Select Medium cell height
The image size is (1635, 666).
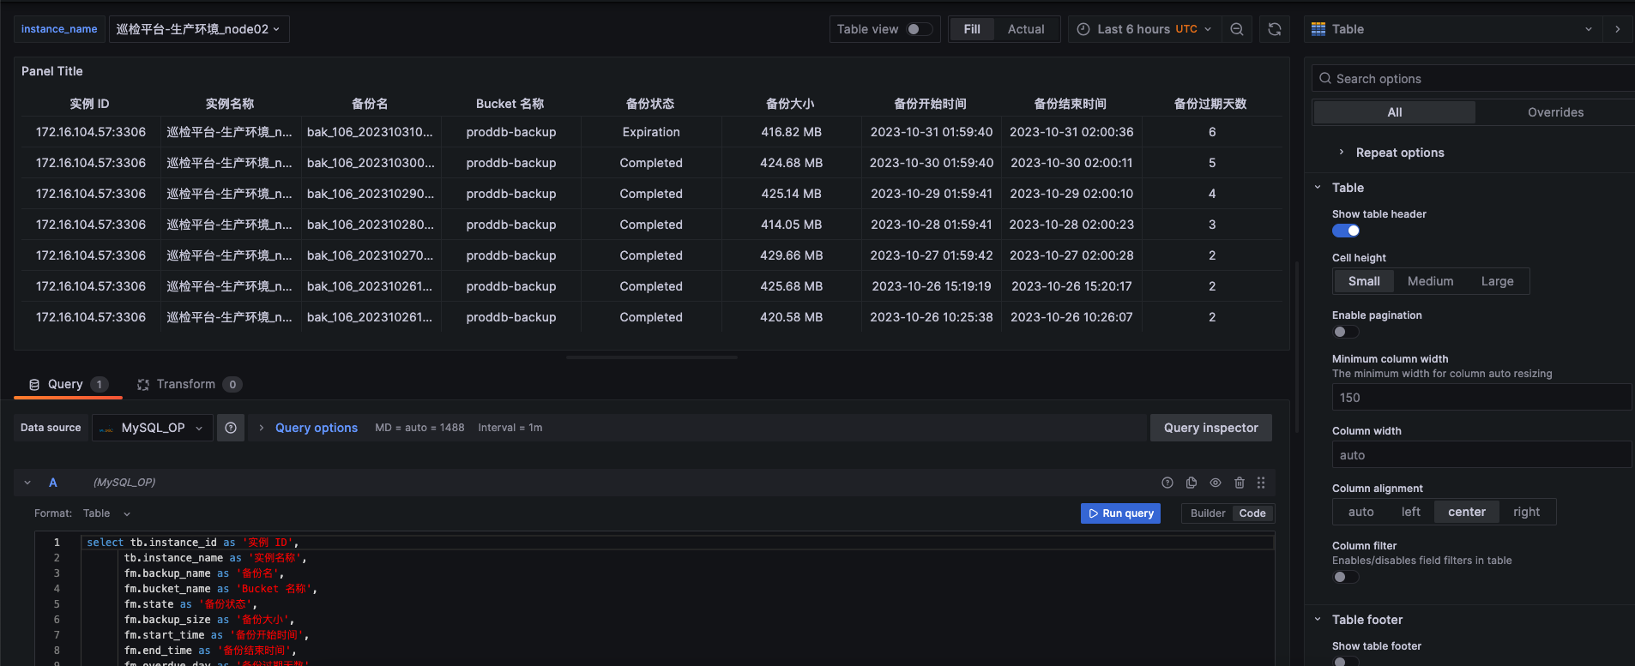[1430, 281]
